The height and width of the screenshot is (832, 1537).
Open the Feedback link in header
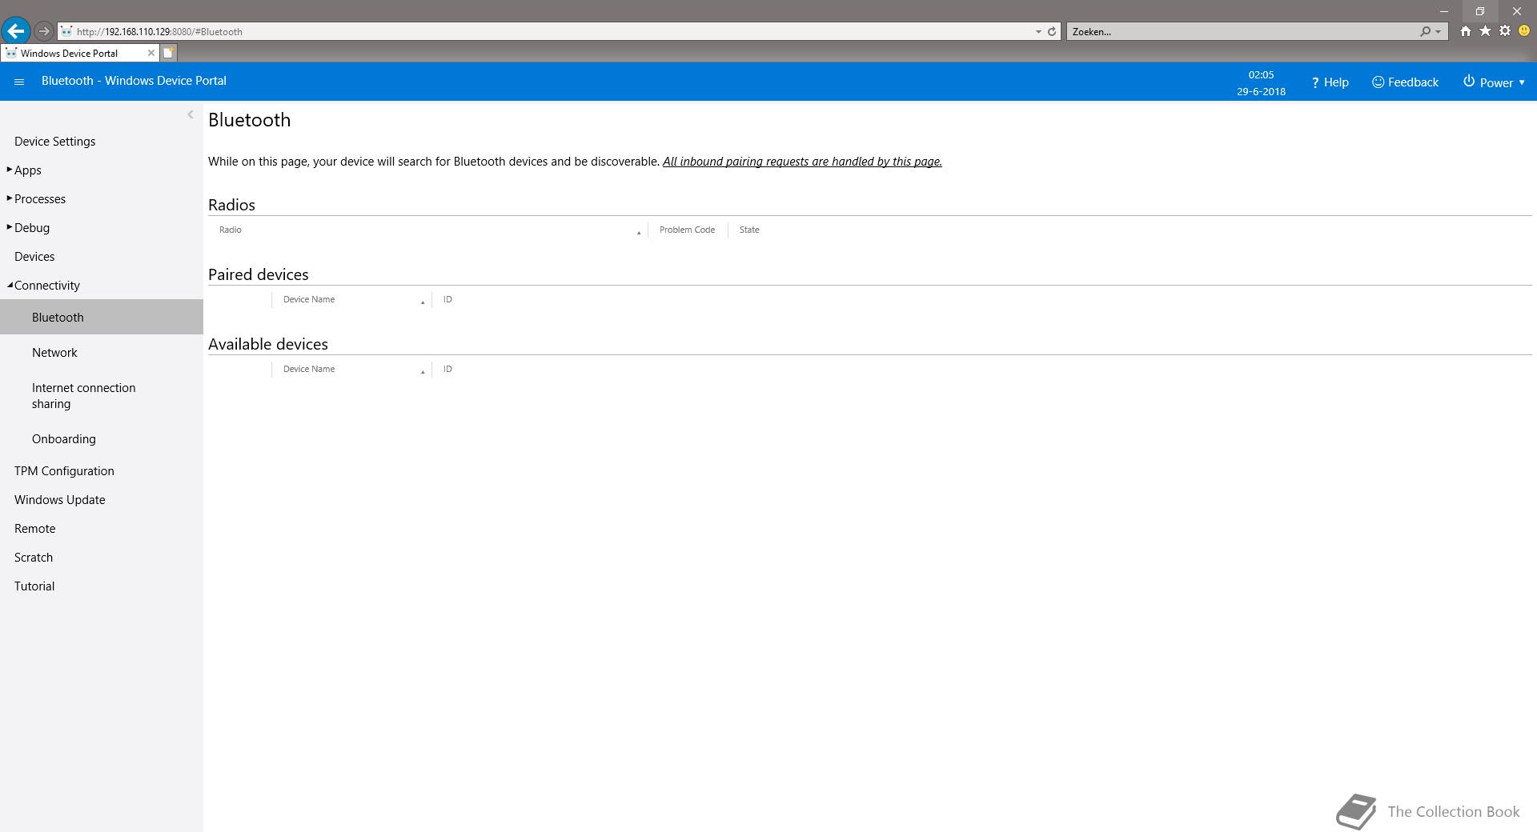pyautogui.click(x=1405, y=82)
